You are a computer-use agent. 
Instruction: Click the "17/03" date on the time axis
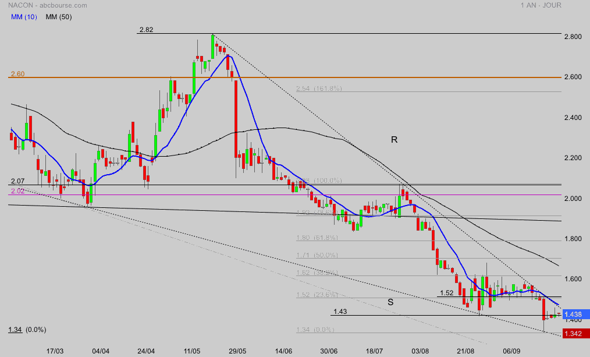pyautogui.click(x=55, y=351)
